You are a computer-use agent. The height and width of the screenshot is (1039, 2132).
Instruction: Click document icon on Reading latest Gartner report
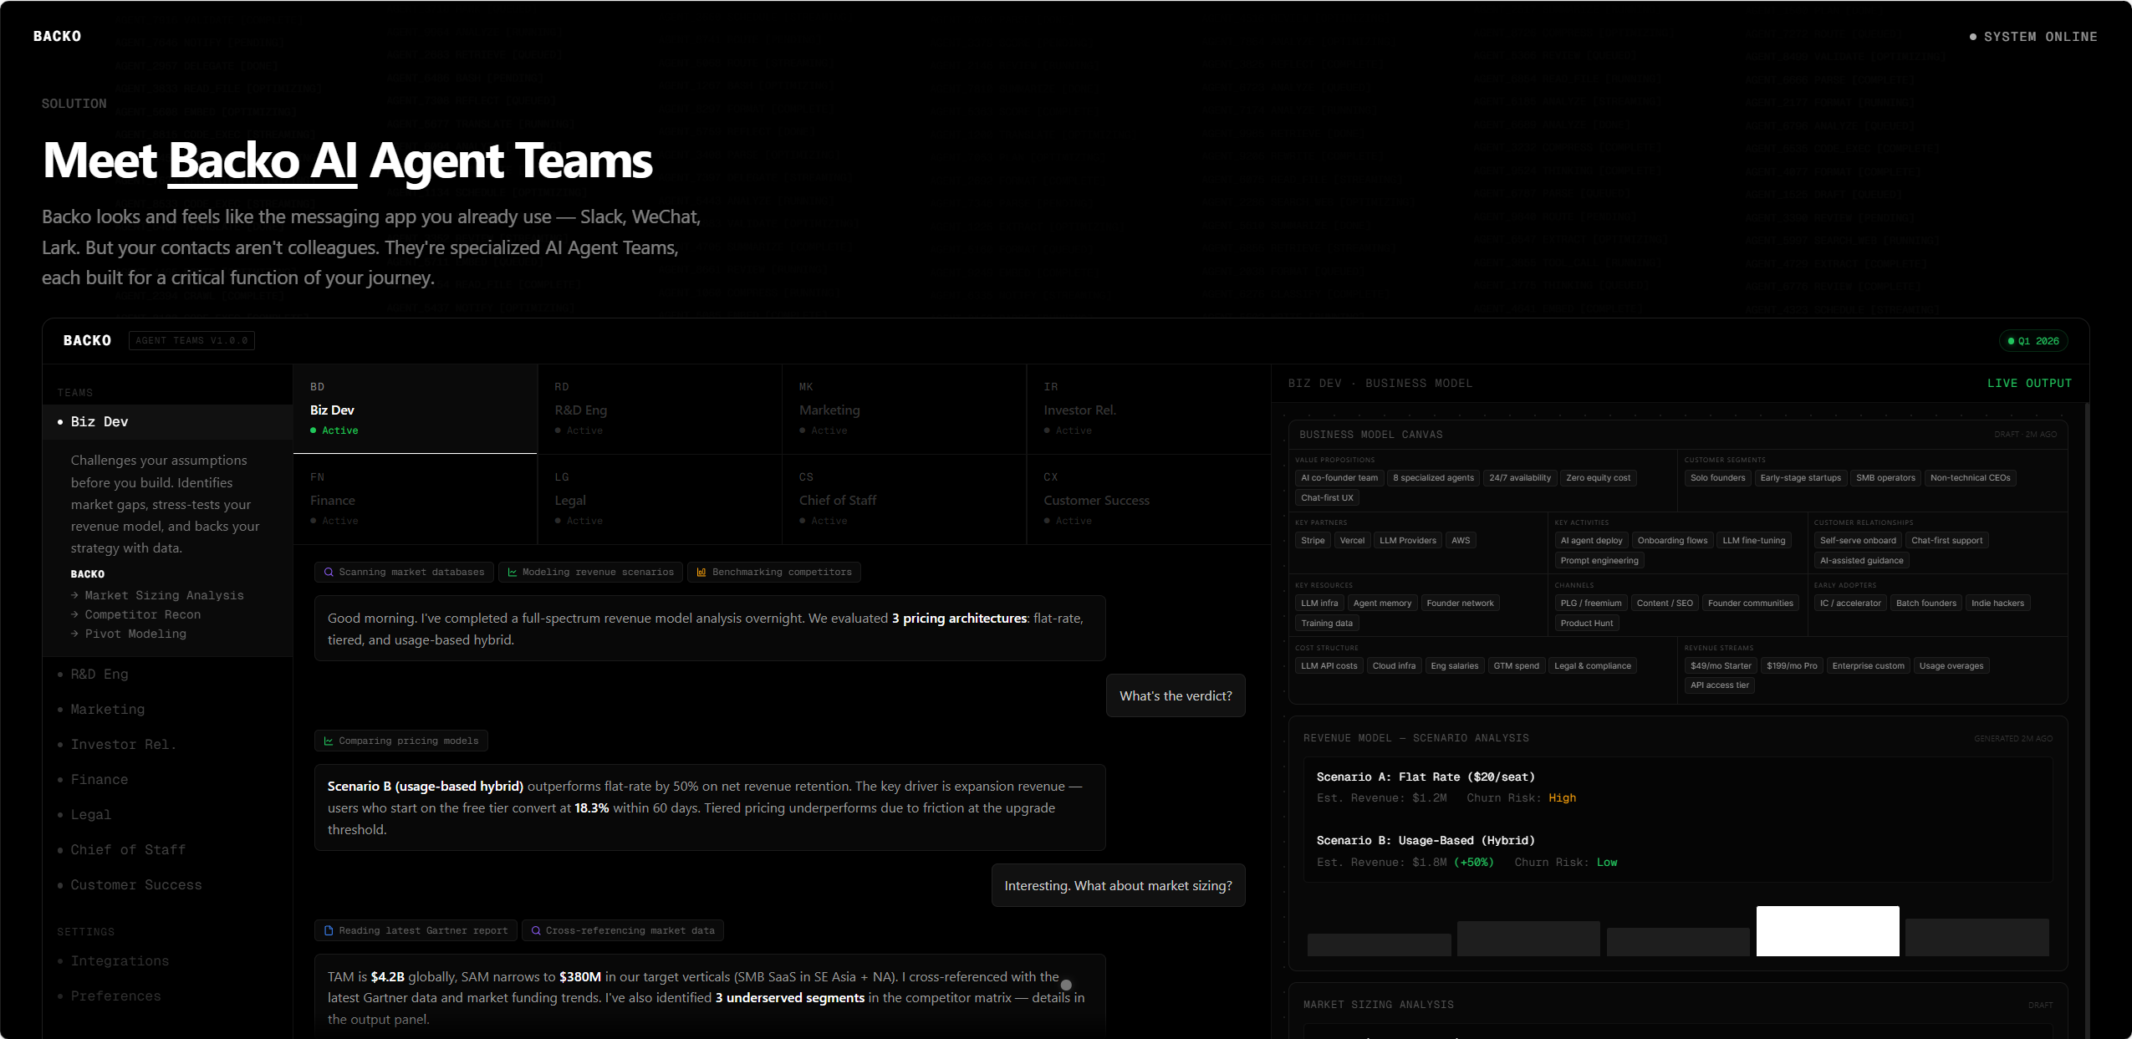(329, 931)
